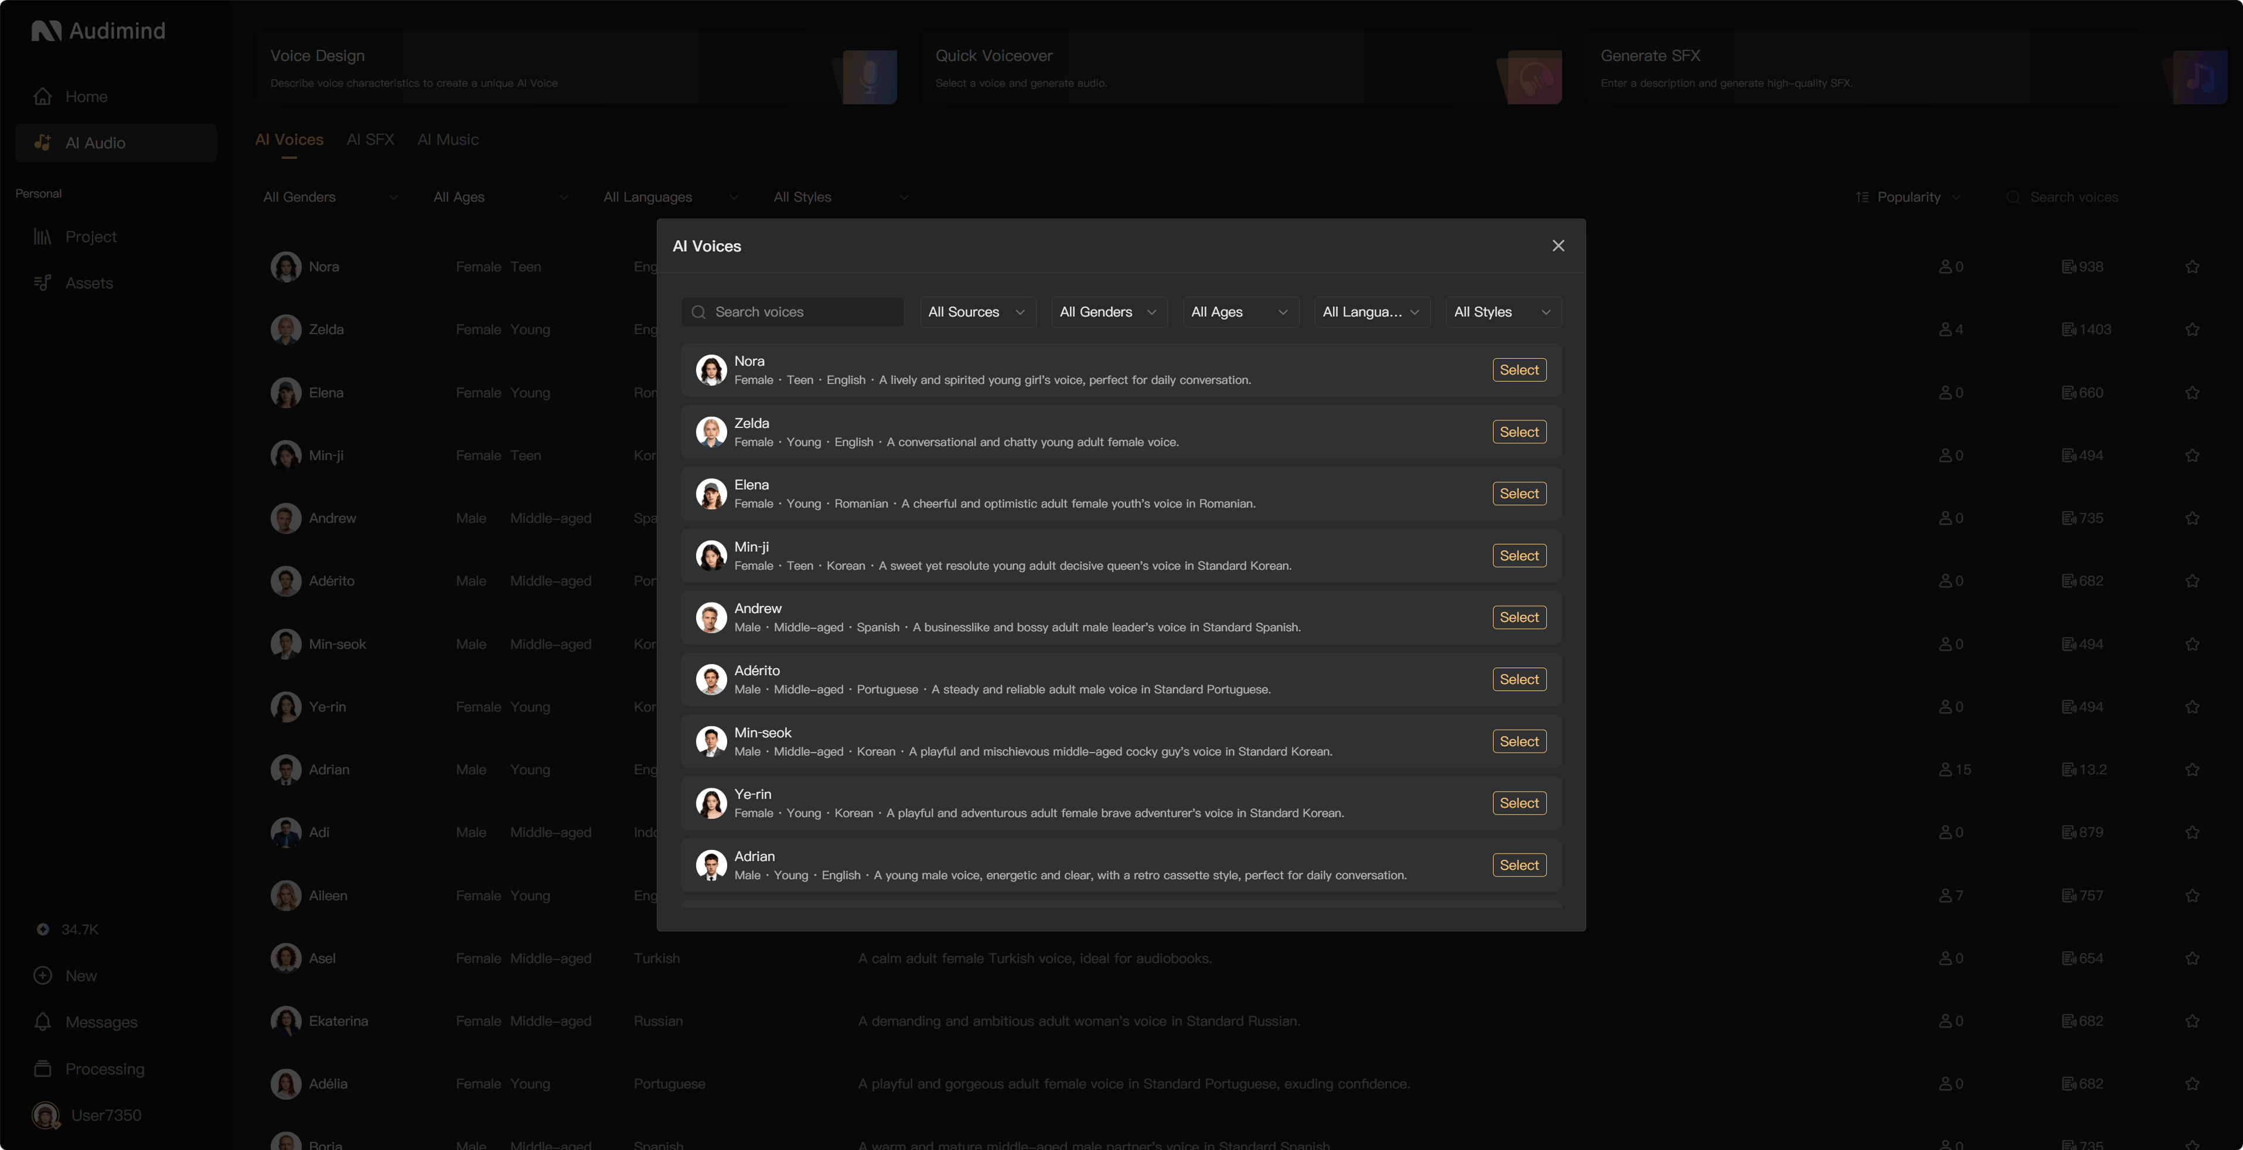Click Andrew's avatar in the dialog
This screenshot has width=2243, height=1150.
(x=711, y=618)
